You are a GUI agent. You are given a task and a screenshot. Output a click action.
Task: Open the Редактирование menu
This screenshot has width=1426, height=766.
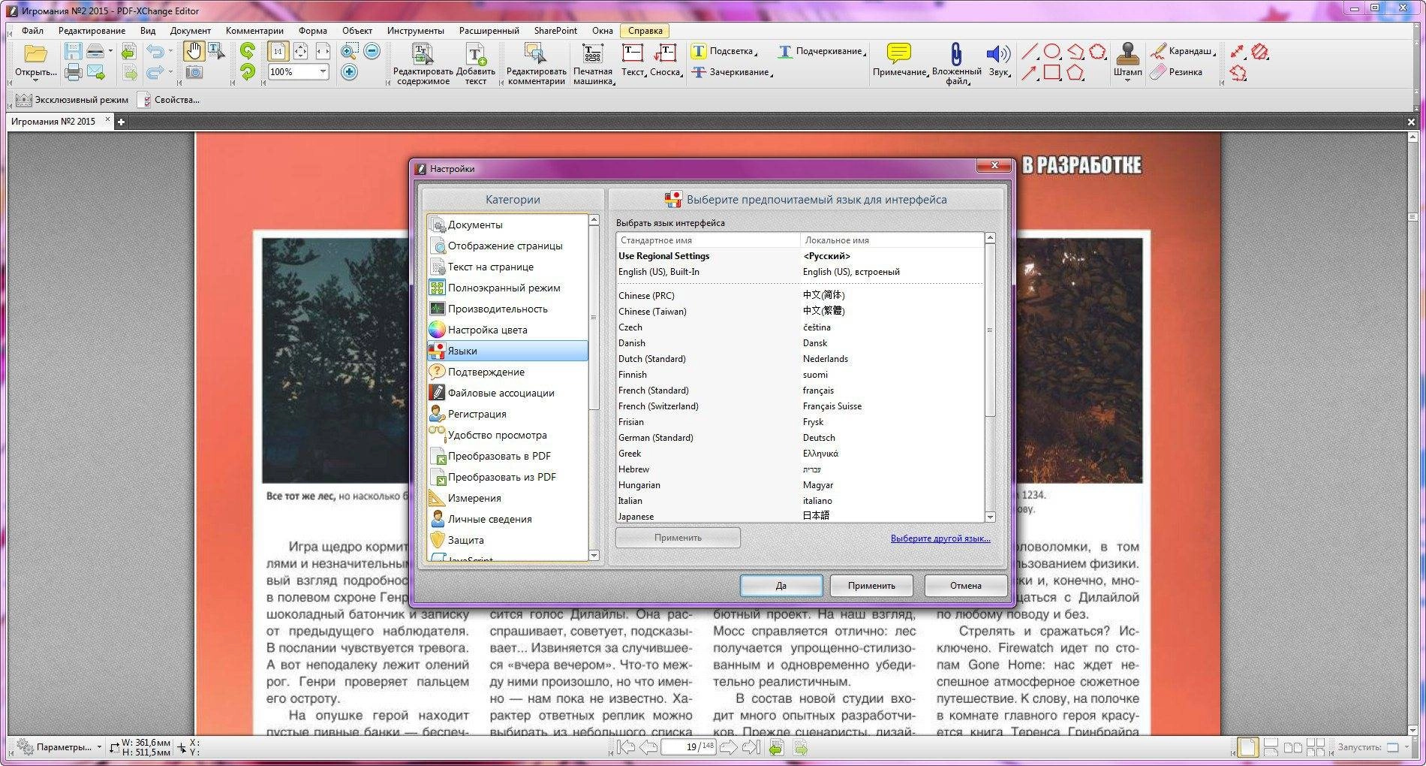92,31
